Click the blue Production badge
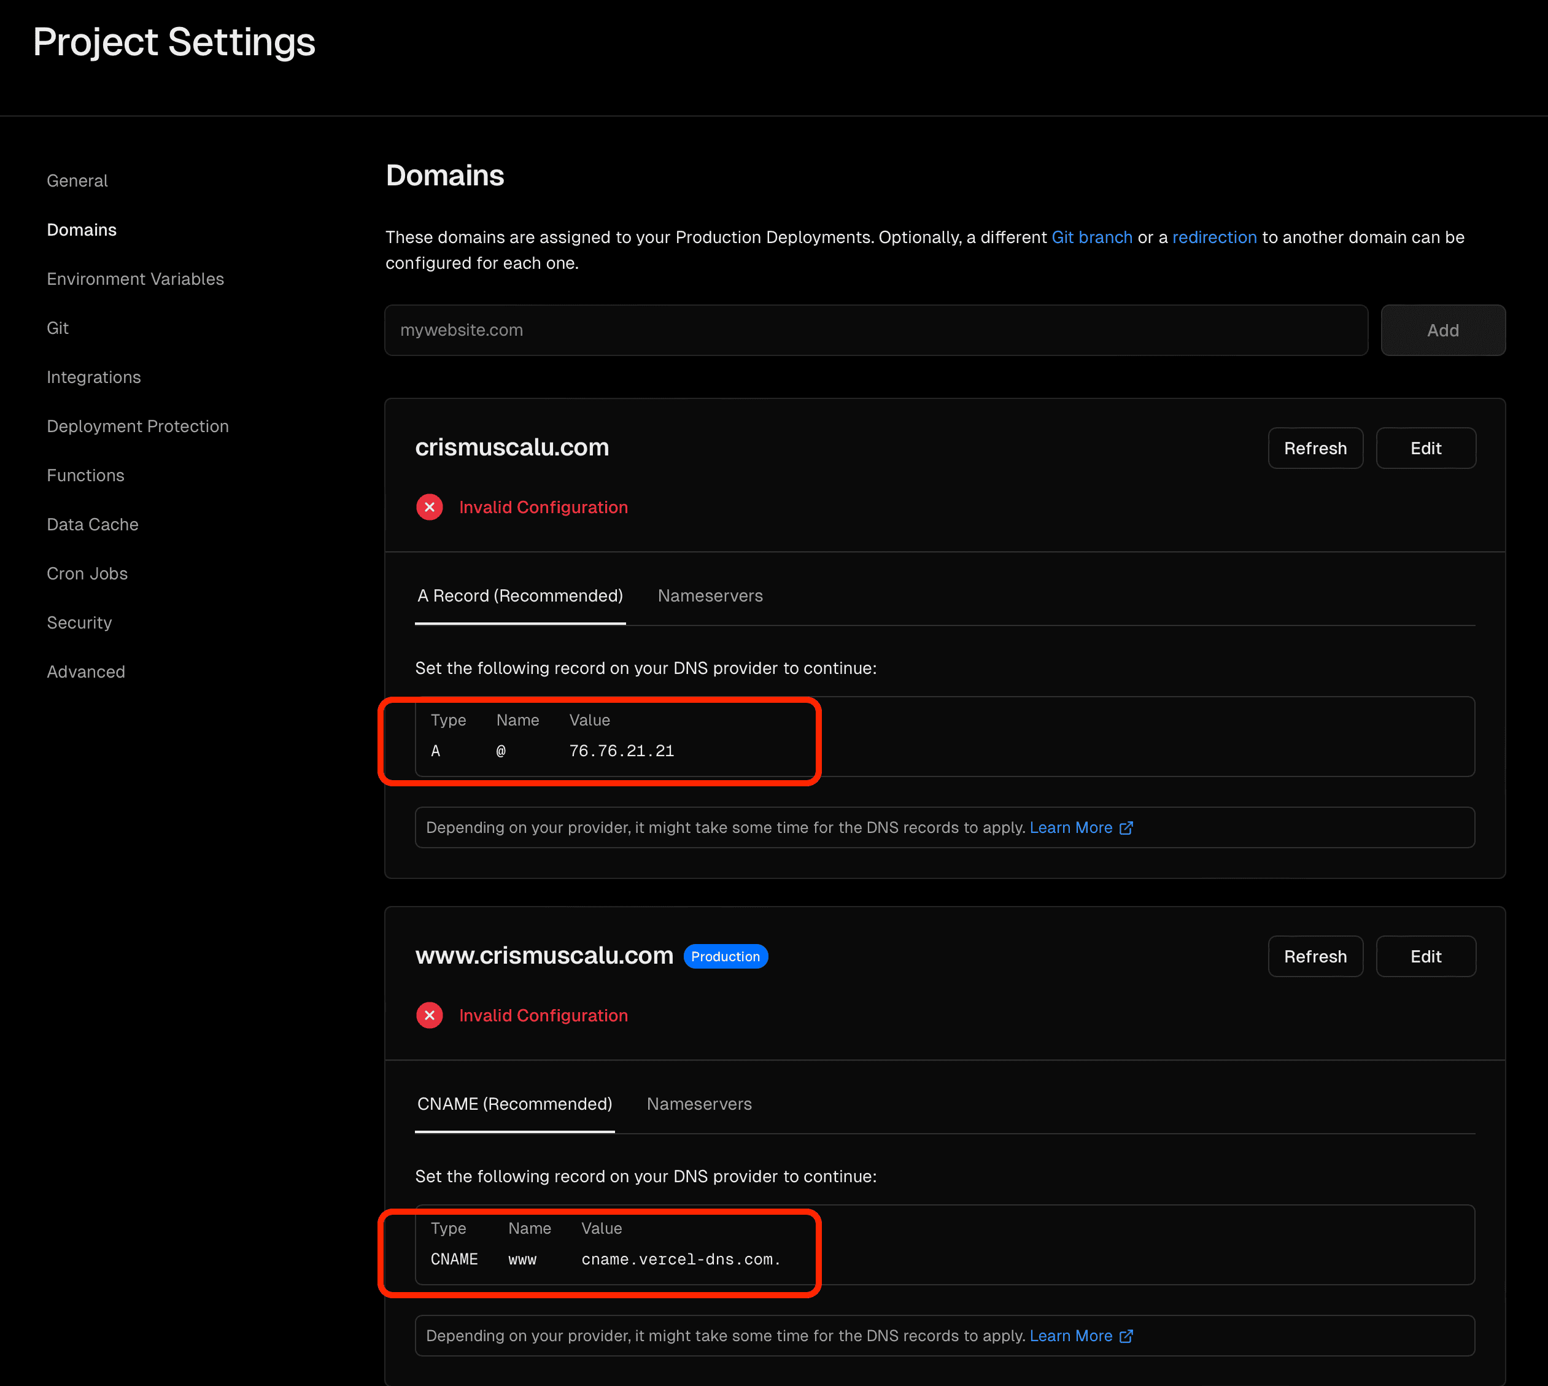Viewport: 1548px width, 1386px height. click(725, 956)
